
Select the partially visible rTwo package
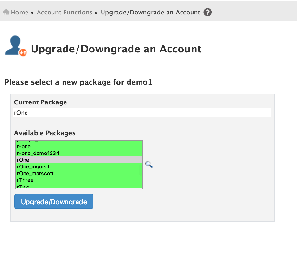[x=24, y=186]
